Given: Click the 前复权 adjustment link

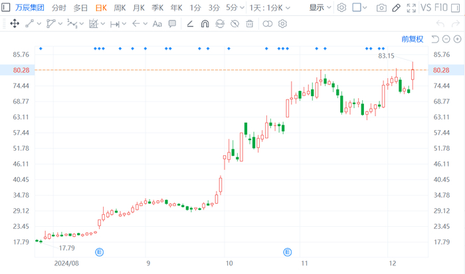Looking at the screenshot, I should pos(412,39).
